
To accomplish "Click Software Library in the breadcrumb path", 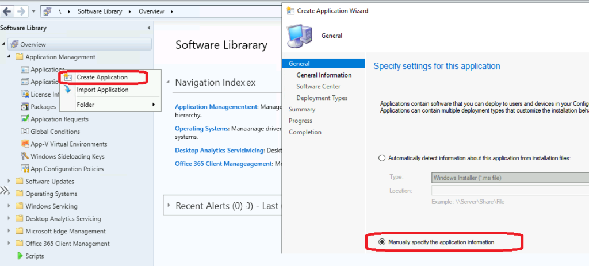I will point(100,11).
